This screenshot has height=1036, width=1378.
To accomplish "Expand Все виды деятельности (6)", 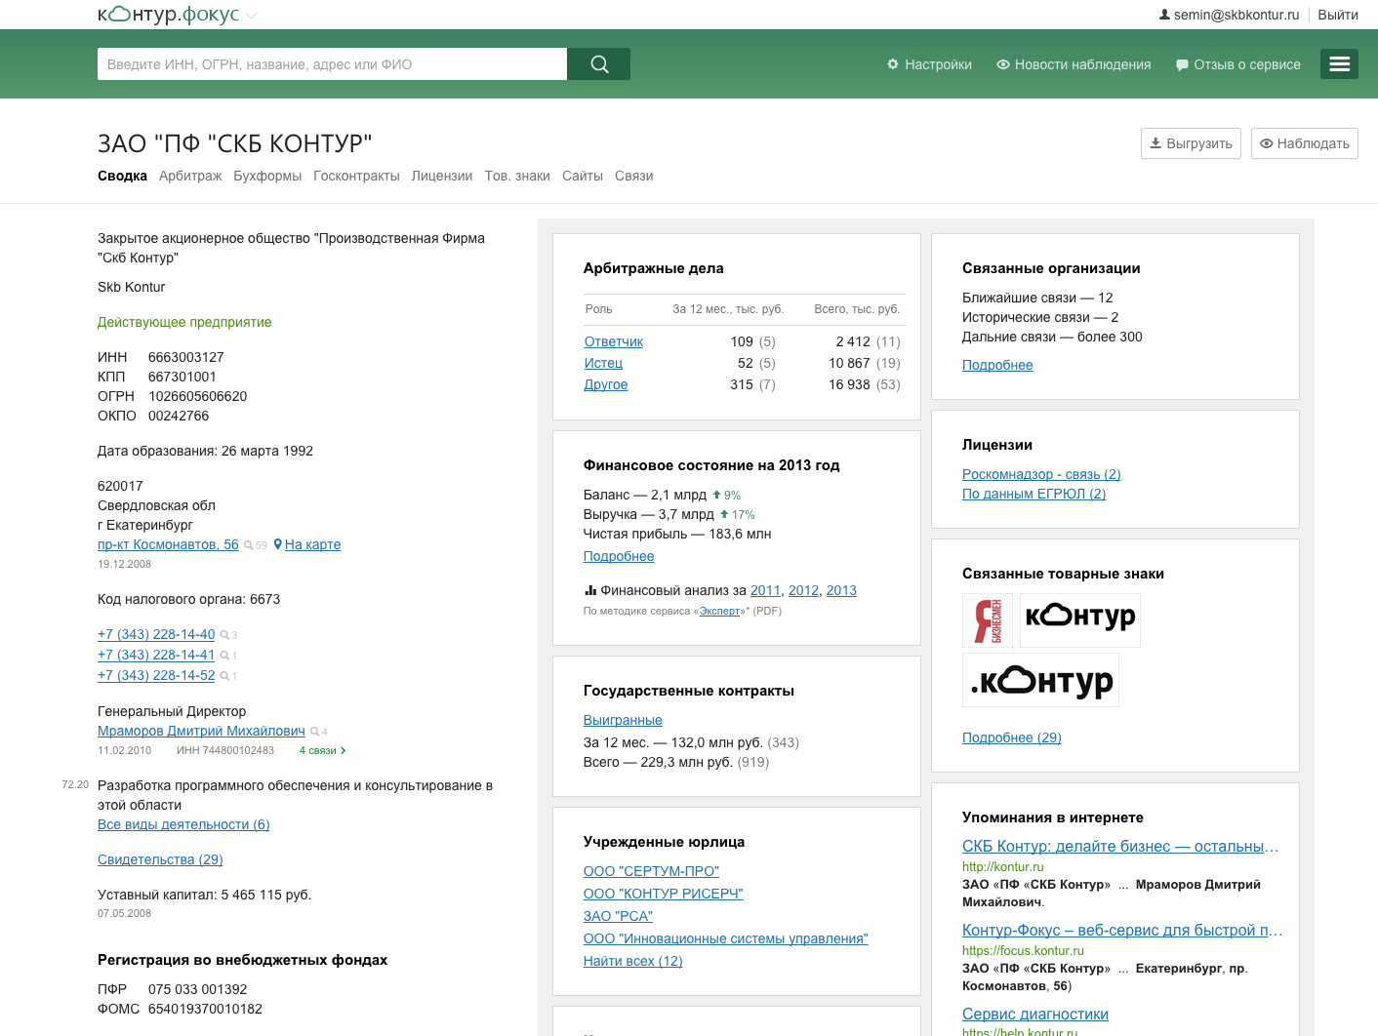I will point(183,824).
